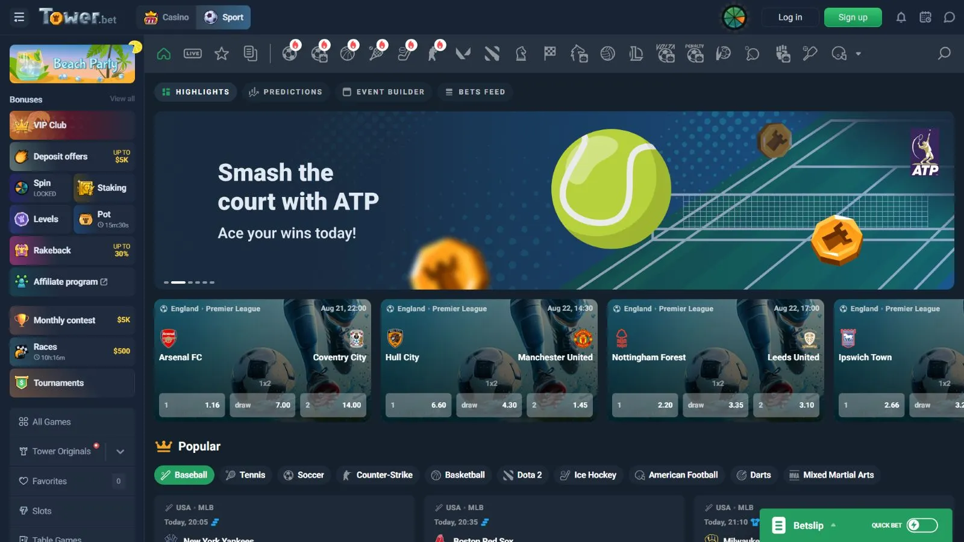Viewport: 964px width, 542px height.
Task: Select the League of Legends icon
Action: tap(636, 54)
